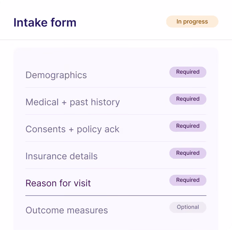Screen dimensions: 232x230
Task: Click the dark underline below Reason for visit
Action: (116, 196)
